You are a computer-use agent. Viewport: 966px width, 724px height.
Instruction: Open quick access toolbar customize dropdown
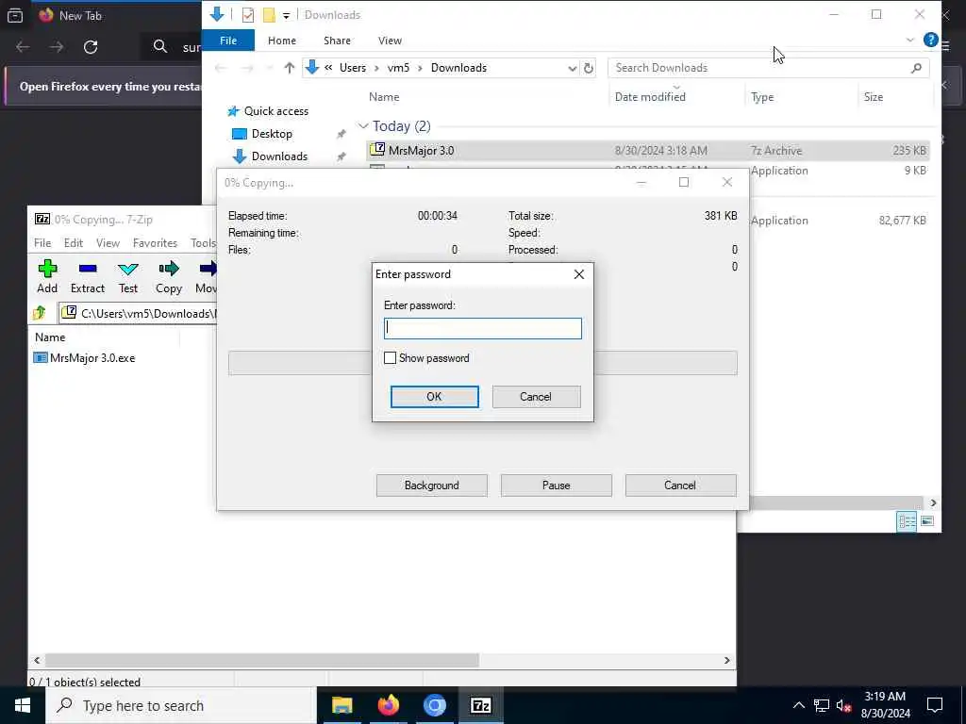286,15
